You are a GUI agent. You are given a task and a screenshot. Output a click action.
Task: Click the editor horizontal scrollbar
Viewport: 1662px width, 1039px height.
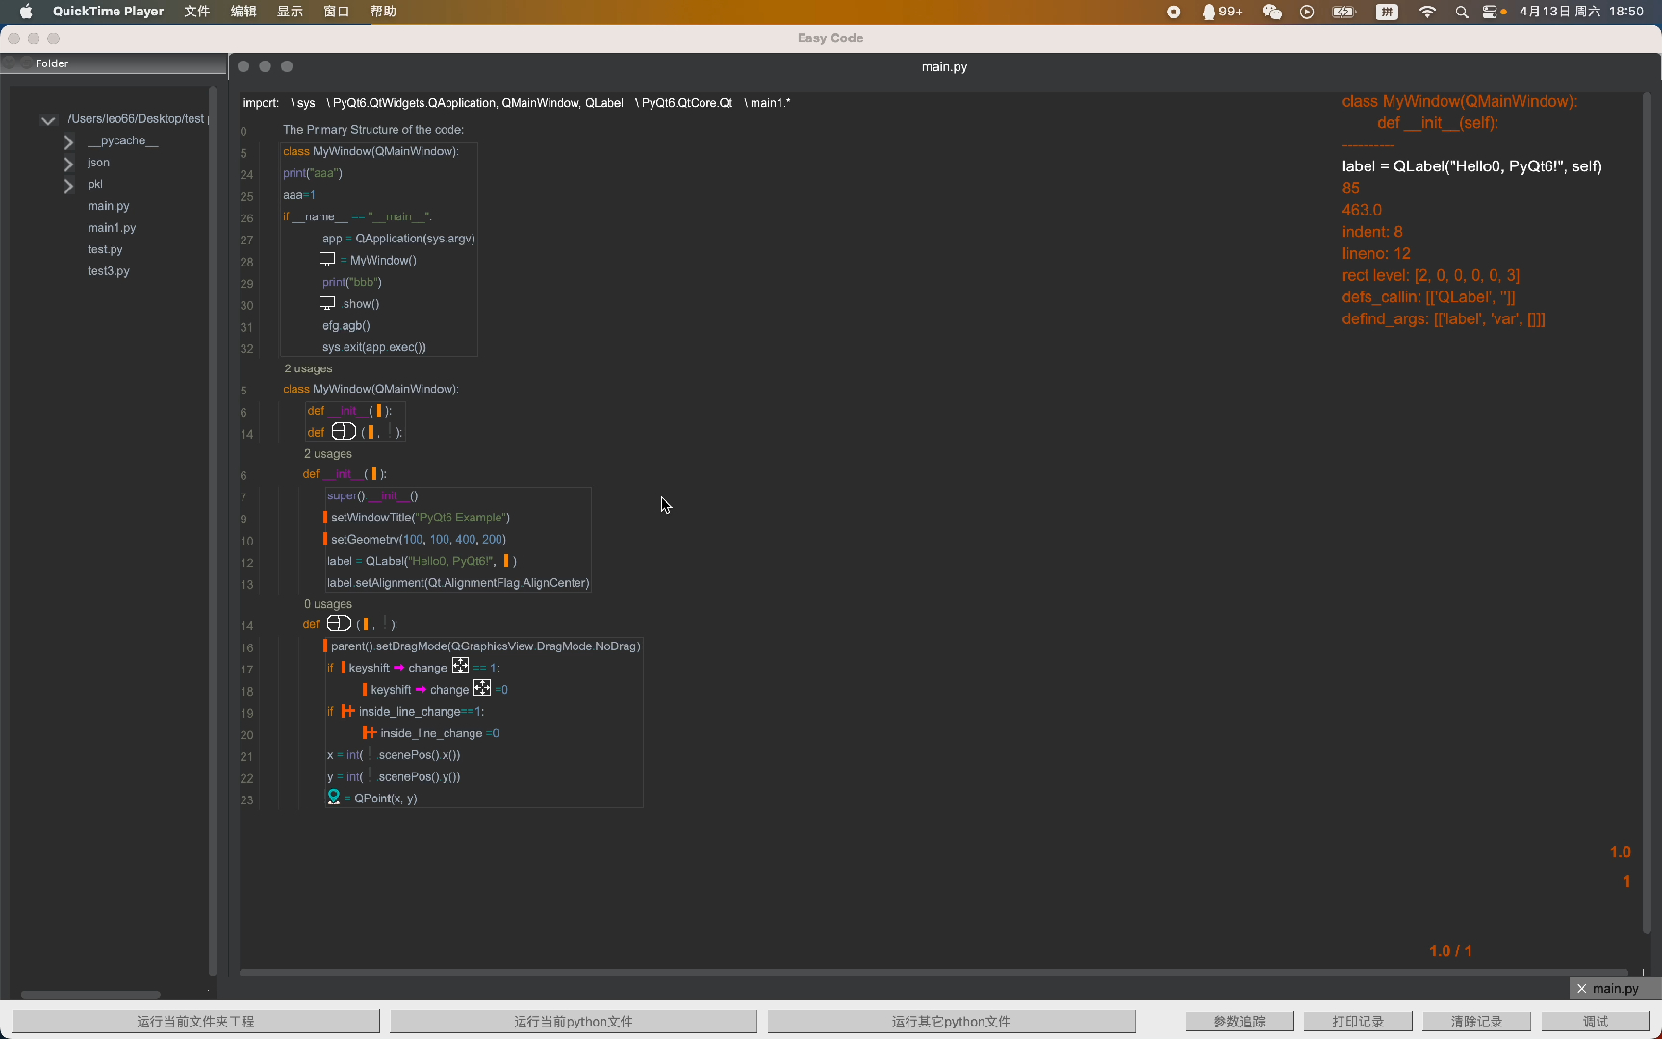[x=933, y=973]
